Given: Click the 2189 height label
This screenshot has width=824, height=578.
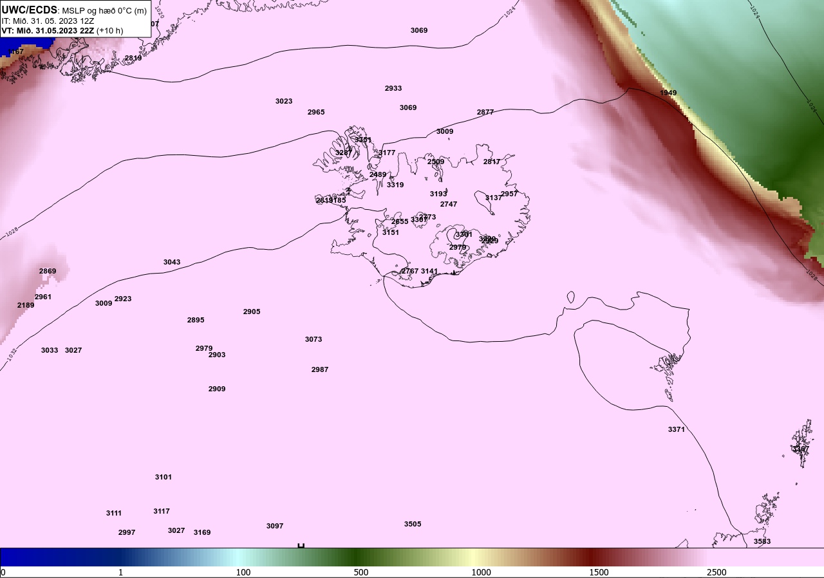Looking at the screenshot, I should point(26,305).
